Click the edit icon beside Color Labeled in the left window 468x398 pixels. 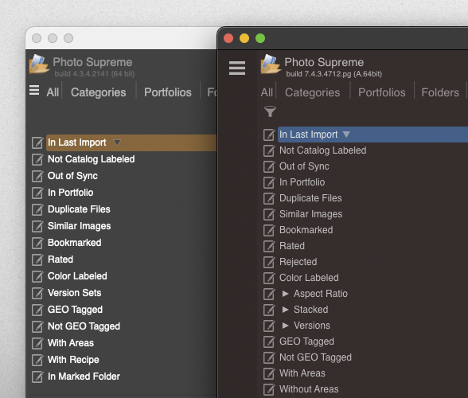(x=37, y=276)
